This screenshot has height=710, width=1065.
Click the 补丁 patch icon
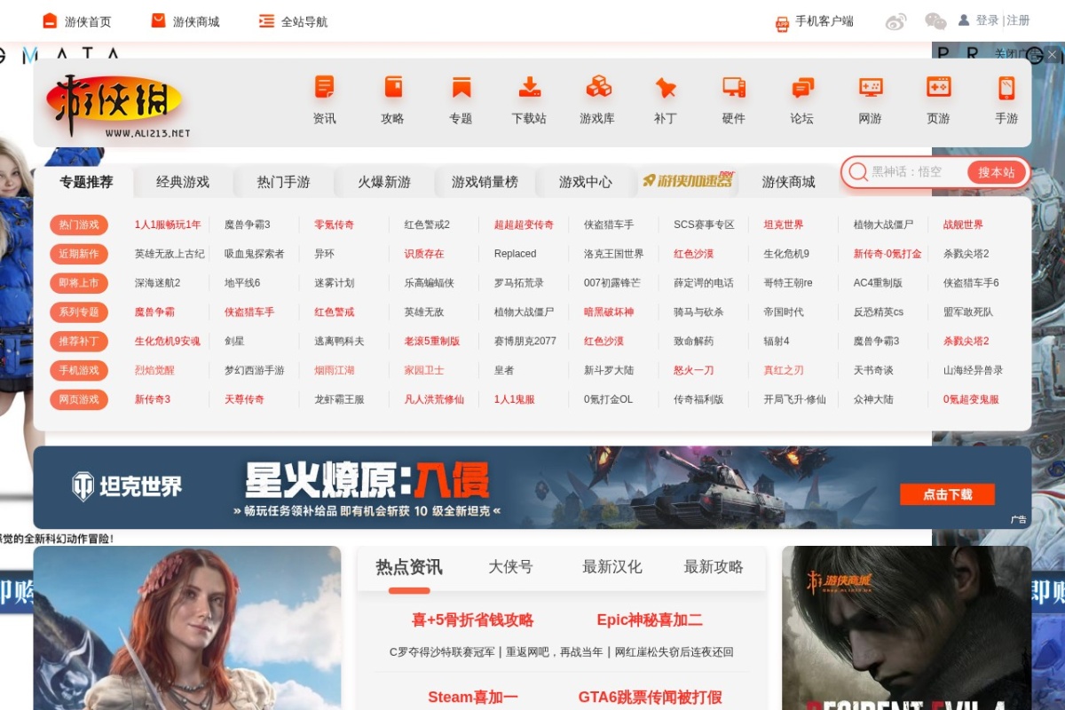click(666, 87)
